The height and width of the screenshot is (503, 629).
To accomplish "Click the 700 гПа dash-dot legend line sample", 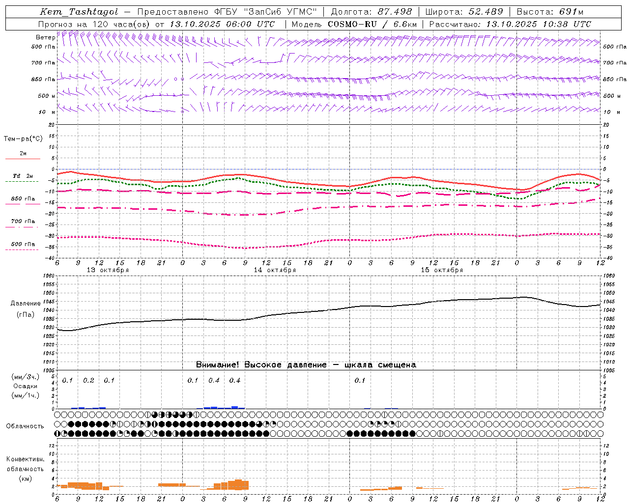I will (x=23, y=227).
